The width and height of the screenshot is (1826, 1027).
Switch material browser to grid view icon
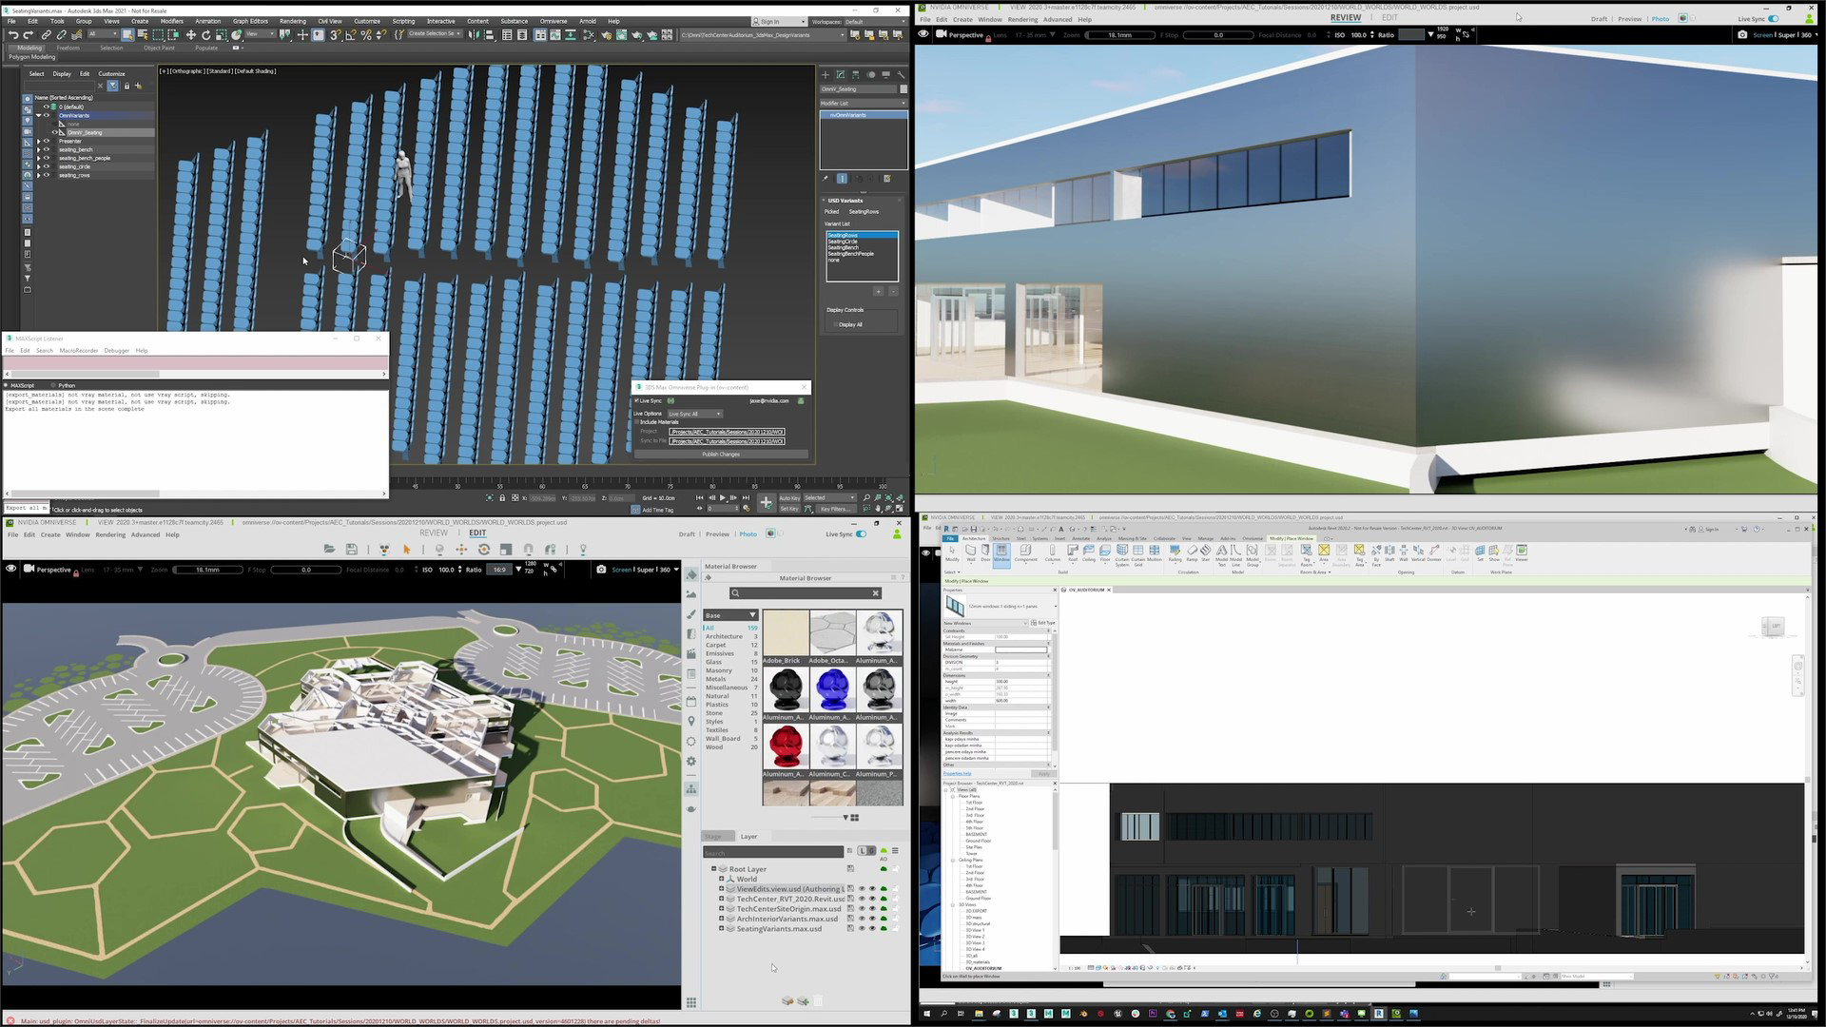(x=855, y=818)
